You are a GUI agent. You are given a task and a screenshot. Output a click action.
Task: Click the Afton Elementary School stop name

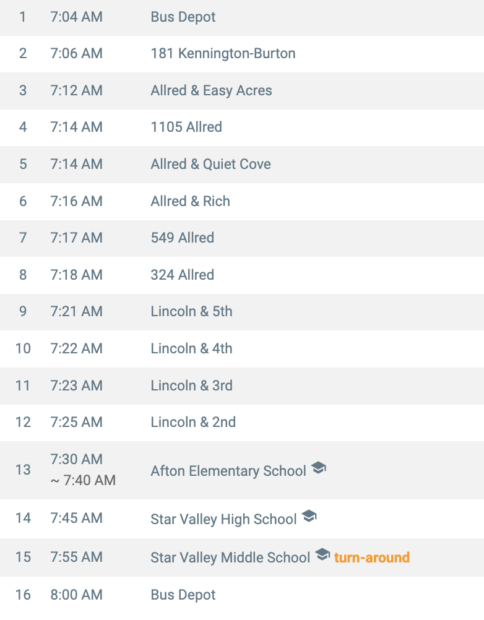tap(228, 471)
